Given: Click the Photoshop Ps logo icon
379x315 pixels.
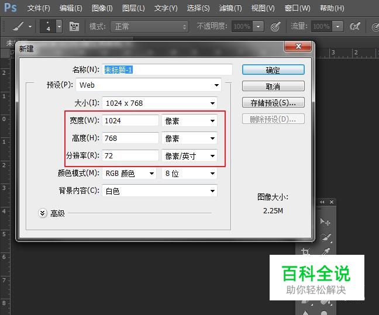Looking at the screenshot, I should click(x=11, y=8).
